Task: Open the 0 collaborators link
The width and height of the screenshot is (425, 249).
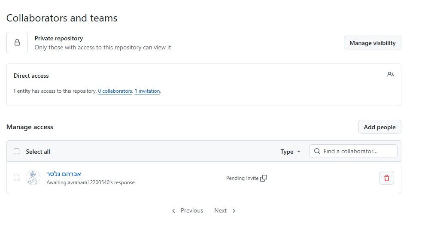Action: click(115, 91)
